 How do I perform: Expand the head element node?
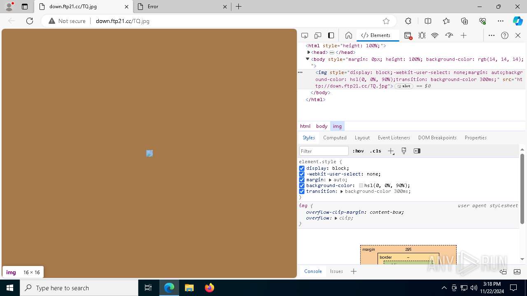[308, 52]
